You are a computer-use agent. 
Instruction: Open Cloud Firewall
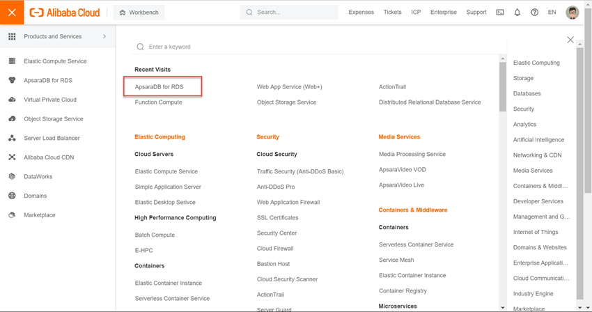pyautogui.click(x=275, y=249)
